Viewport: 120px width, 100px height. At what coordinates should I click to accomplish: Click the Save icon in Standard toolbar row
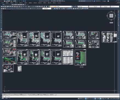pyautogui.click(x=5, y=7)
